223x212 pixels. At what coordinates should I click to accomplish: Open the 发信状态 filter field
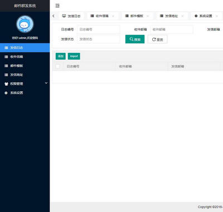pos(99,39)
